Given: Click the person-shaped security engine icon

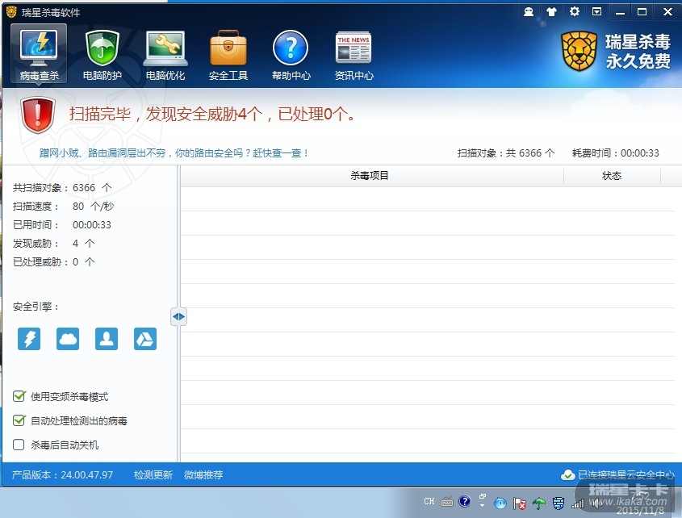Looking at the screenshot, I should [107, 339].
